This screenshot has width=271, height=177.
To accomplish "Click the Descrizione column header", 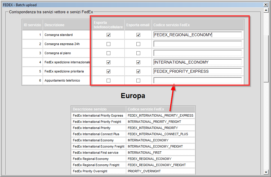I will click(67, 25).
